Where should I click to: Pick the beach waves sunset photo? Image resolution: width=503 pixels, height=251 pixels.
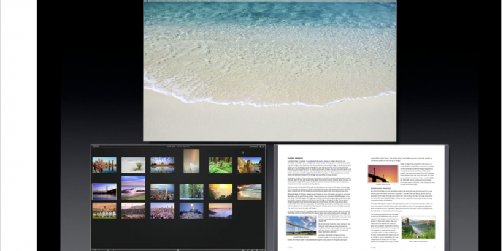point(250,192)
